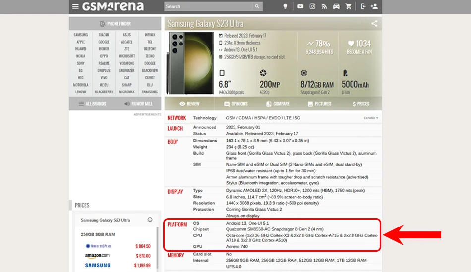Open the Panasonic brand link
471x272 pixels.
point(150,92)
